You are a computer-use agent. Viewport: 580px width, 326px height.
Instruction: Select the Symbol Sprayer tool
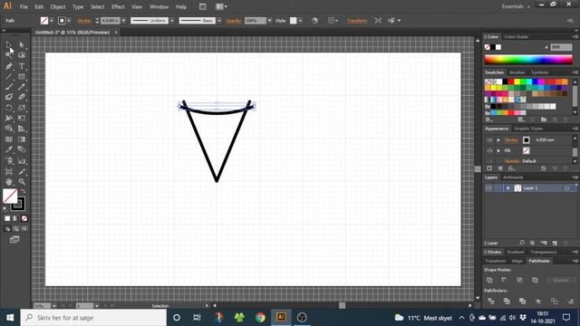pyautogui.click(x=9, y=161)
